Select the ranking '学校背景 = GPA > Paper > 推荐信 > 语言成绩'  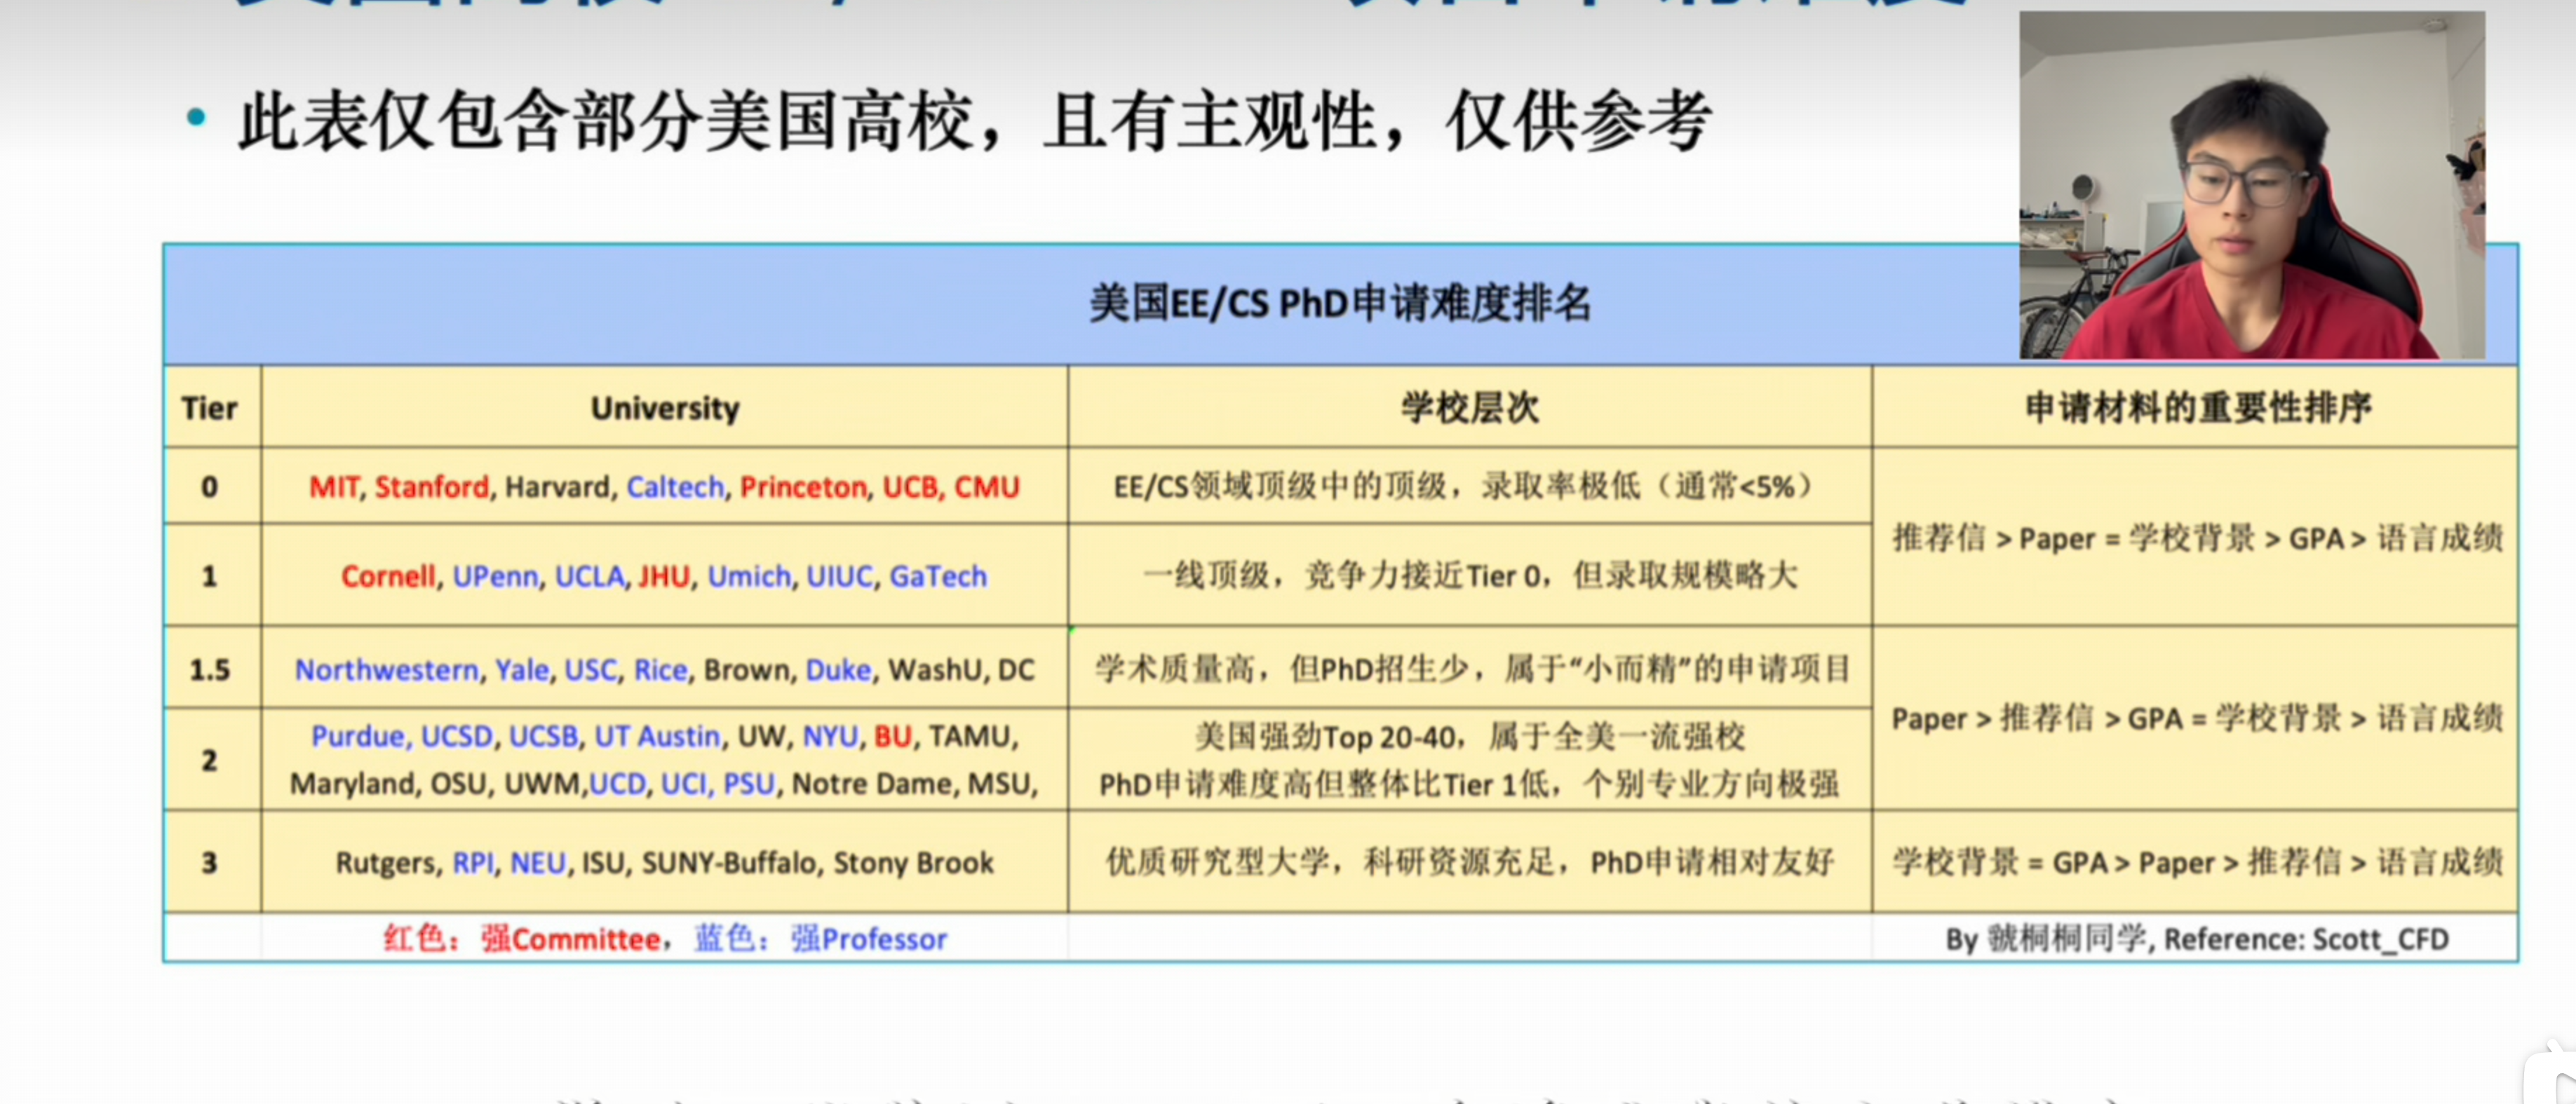[2197, 862]
